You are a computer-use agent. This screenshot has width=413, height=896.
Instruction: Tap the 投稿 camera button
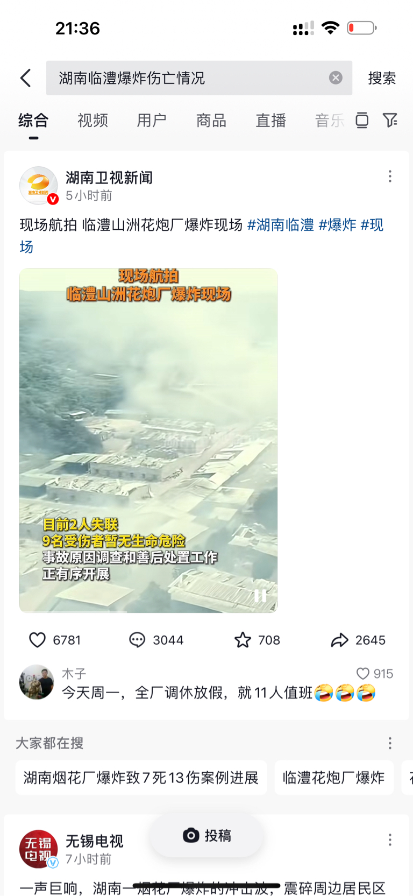(x=207, y=835)
